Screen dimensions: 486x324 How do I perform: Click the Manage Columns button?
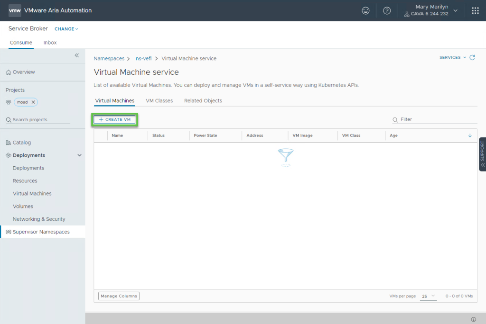pos(119,296)
